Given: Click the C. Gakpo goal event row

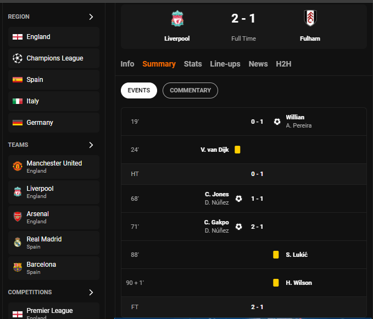Looking at the screenshot, I should pyautogui.click(x=243, y=227).
